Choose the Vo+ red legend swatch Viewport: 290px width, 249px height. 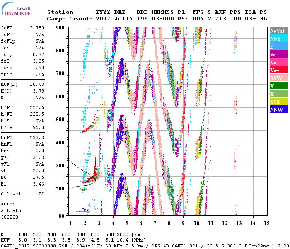pos(278,70)
